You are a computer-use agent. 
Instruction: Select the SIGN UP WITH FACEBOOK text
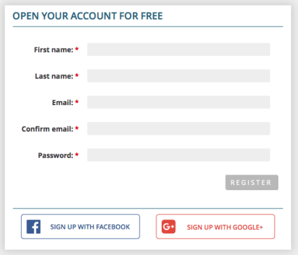90,227
